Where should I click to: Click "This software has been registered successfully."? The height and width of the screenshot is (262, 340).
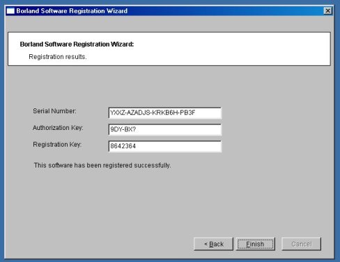102,165
